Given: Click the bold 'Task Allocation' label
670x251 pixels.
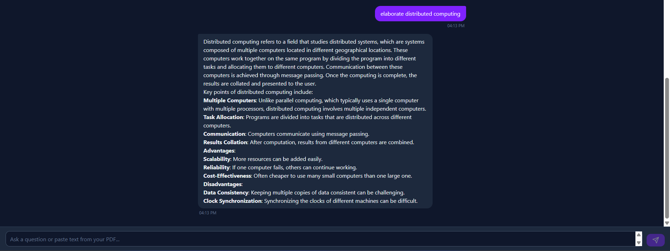Looking at the screenshot, I should [223, 117].
